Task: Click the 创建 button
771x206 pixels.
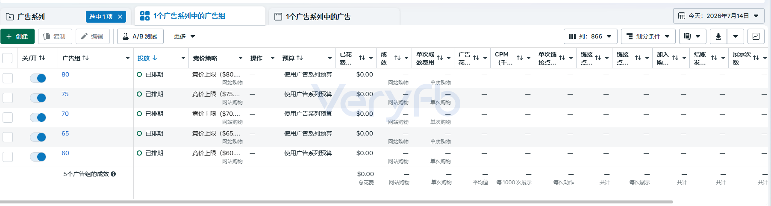Action: (18, 36)
